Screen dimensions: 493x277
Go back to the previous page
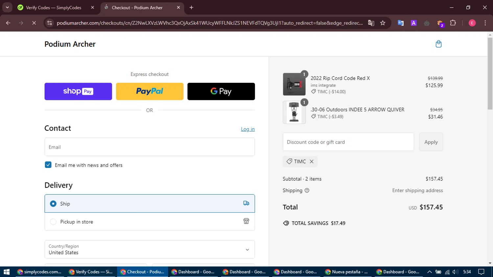click(8, 23)
